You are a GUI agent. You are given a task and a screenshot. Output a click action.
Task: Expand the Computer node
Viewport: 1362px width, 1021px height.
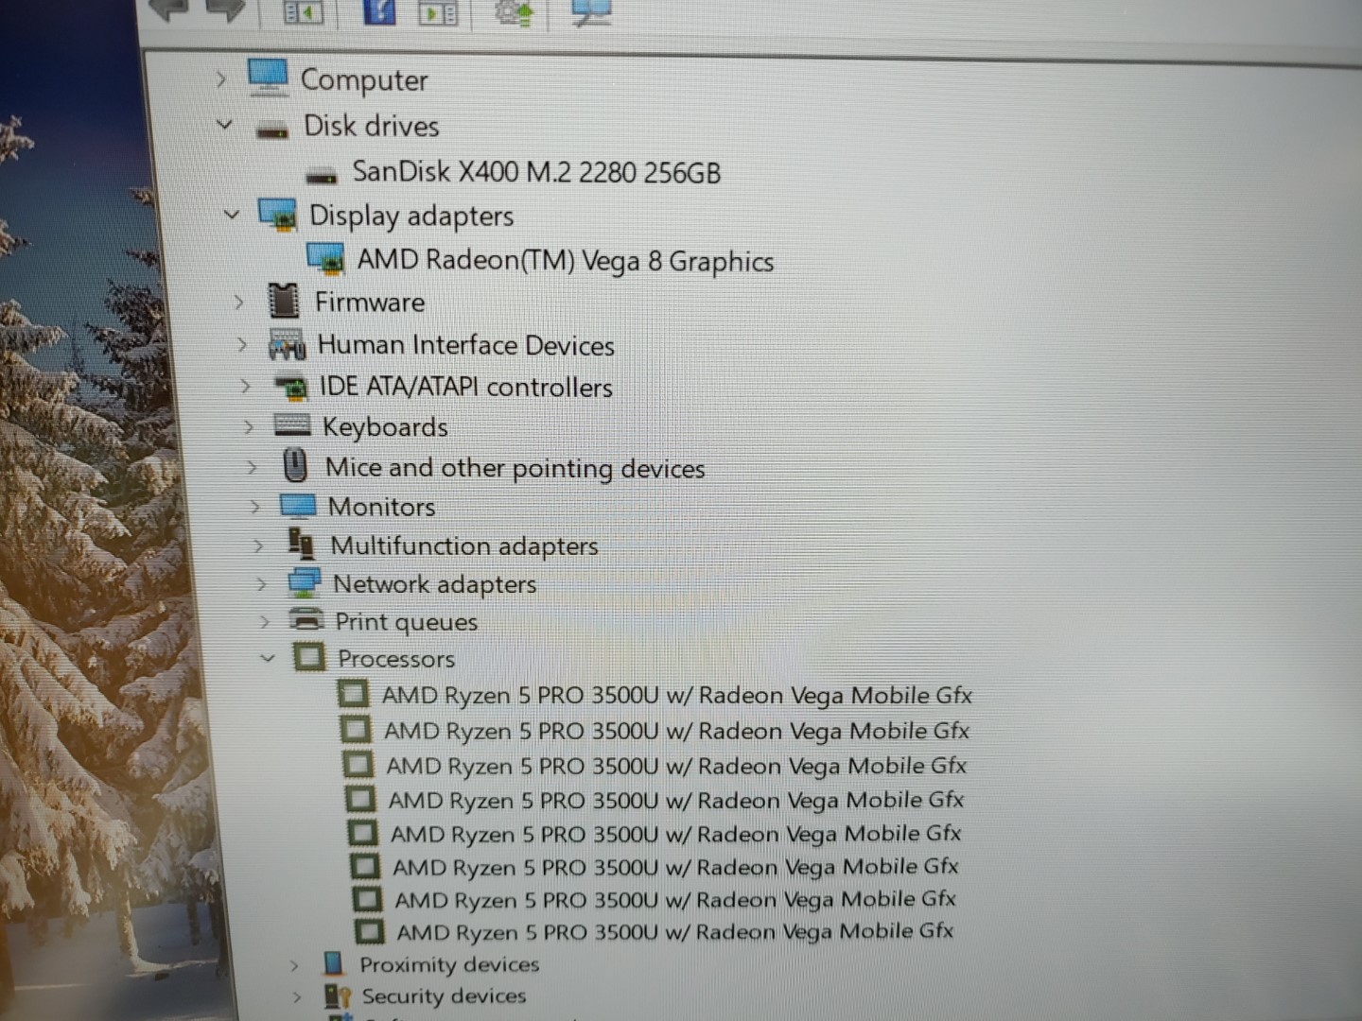pyautogui.click(x=220, y=79)
